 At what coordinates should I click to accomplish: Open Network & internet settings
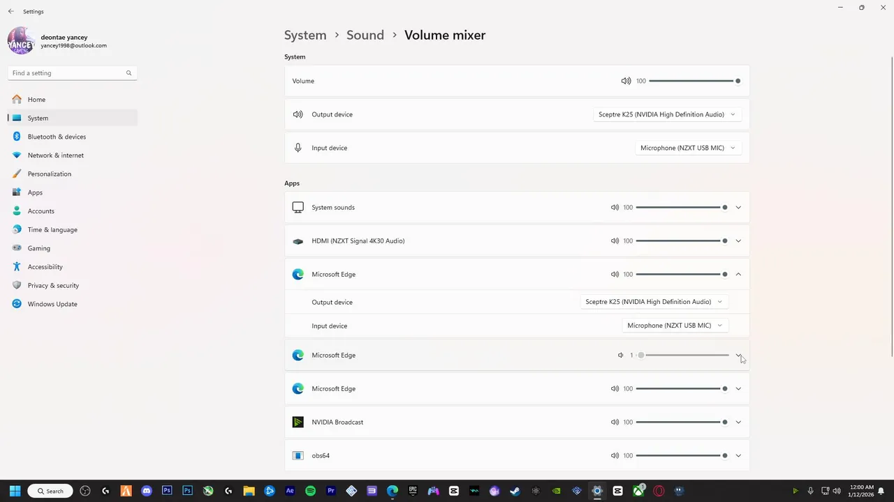pos(73,155)
